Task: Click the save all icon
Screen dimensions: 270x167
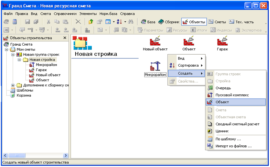Action: click(x=36, y=22)
